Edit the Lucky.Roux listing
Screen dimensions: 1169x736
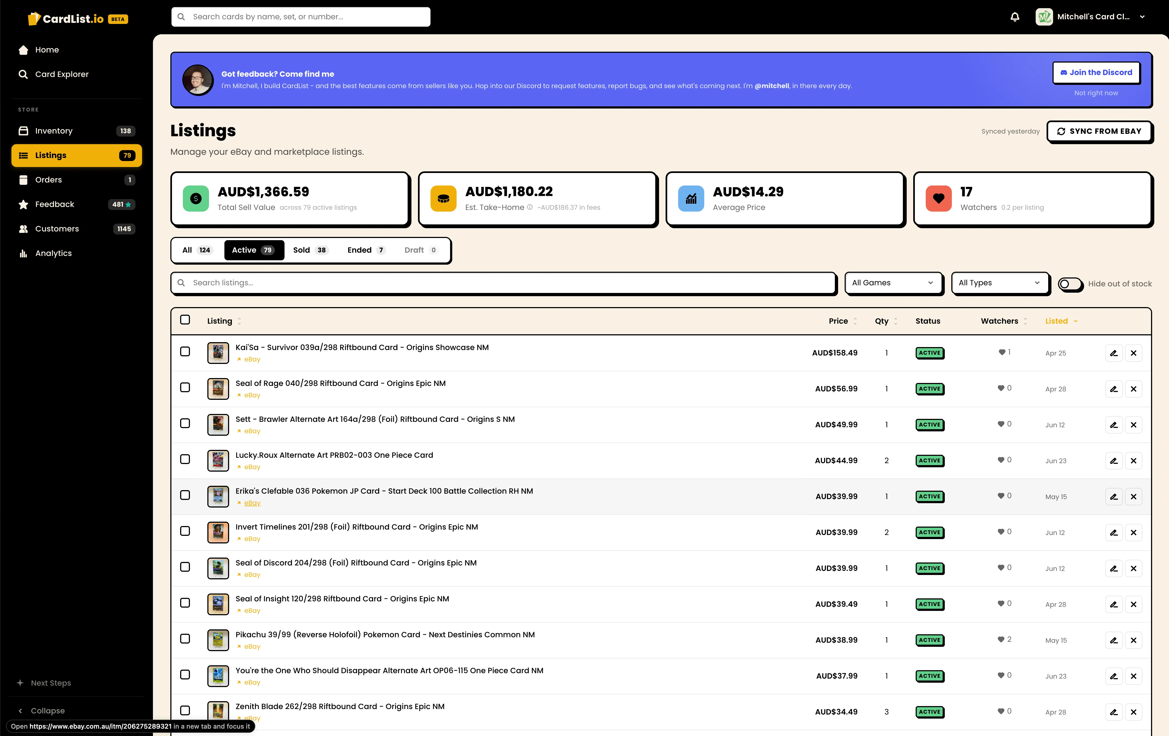coord(1114,461)
